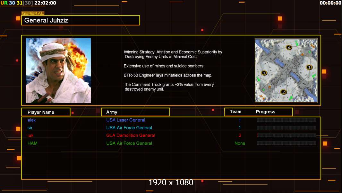Click start position marker 1 on minimap
Screen dimensions: 342x193
(264, 73)
